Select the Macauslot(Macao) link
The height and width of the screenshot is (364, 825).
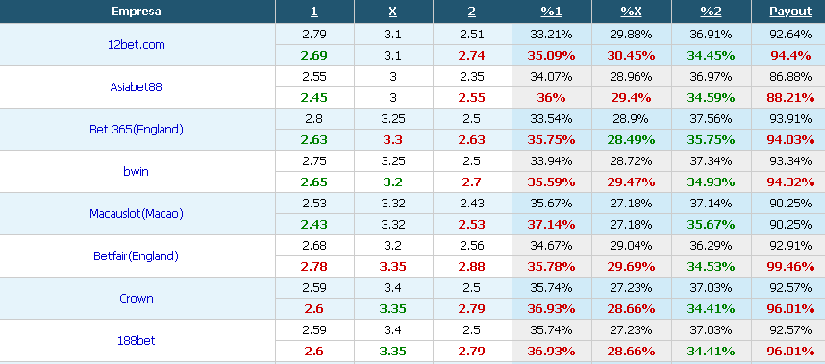click(x=137, y=214)
